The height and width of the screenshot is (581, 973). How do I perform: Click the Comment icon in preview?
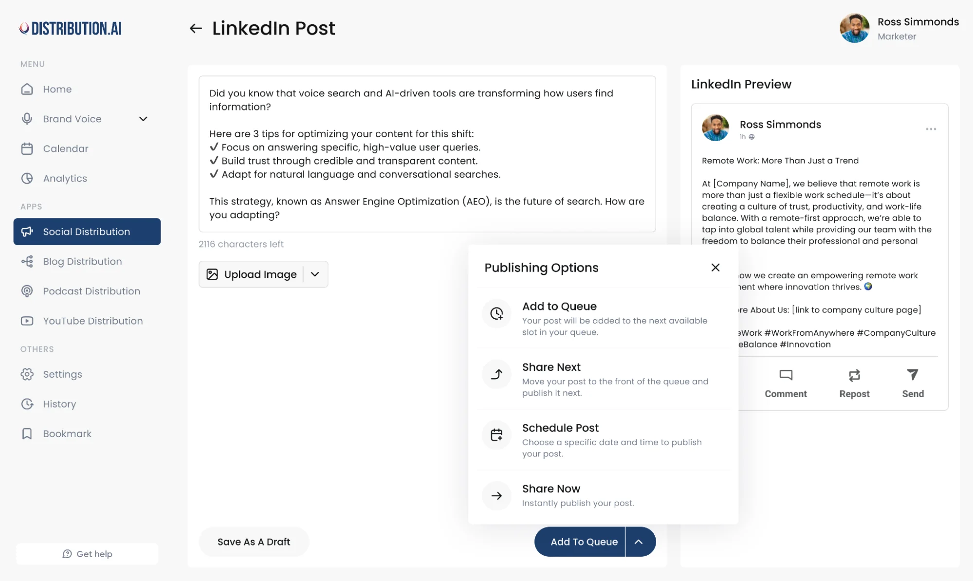tap(786, 375)
